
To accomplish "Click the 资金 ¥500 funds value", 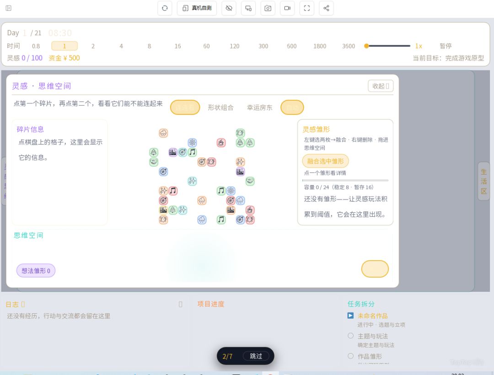I will (64, 58).
